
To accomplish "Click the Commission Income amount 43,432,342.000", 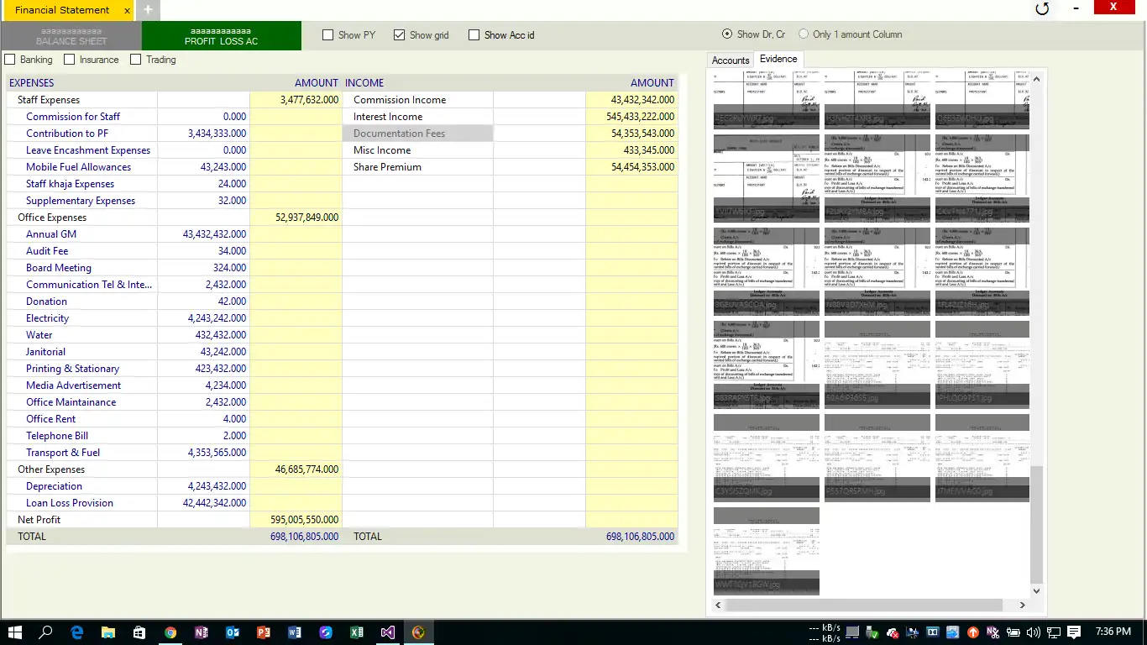I will [x=642, y=100].
